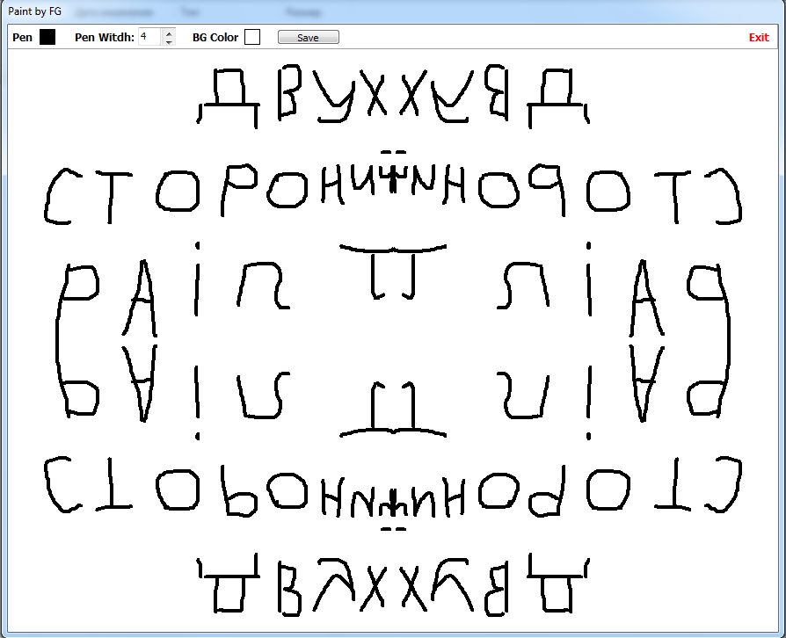Decrease pen width with down arrow

tap(169, 41)
